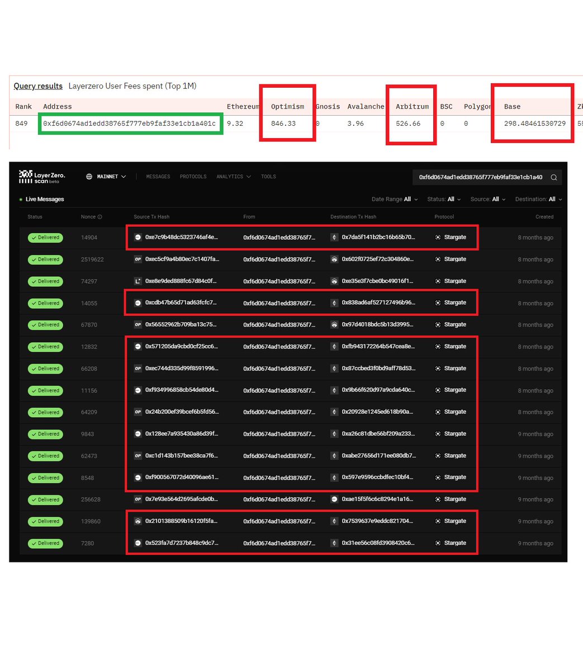
Task: Click the Live Messages heading
Action: 45,200
